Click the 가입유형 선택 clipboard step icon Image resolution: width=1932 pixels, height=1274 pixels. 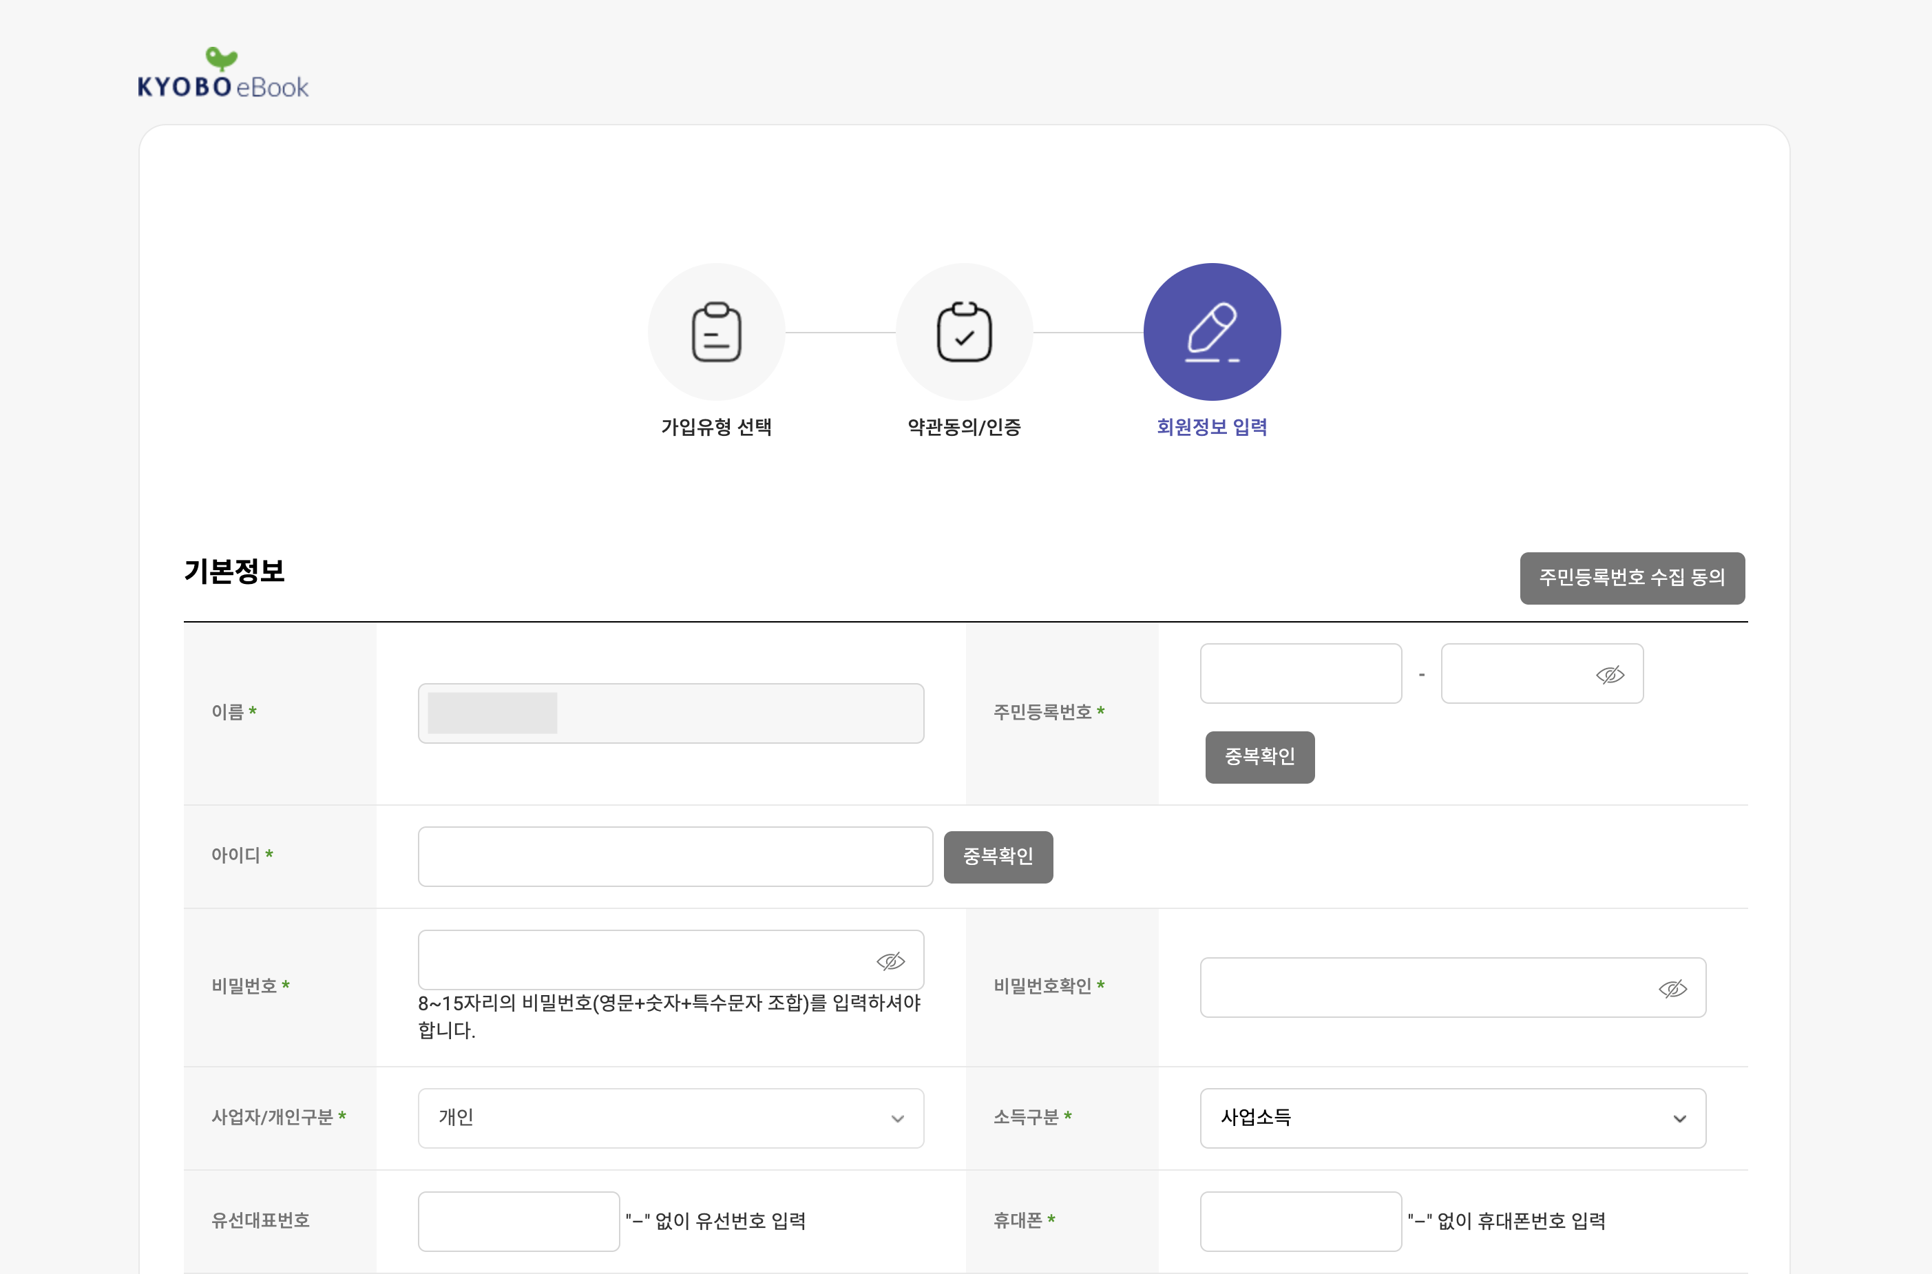716,331
